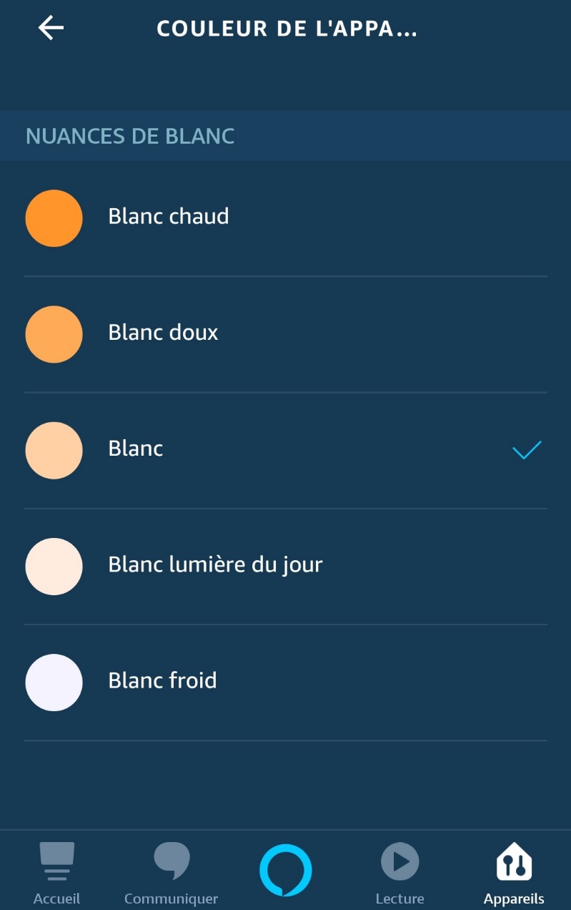This screenshot has width=571, height=910.
Task: Choose the Blanc chaud option label
Action: pyautogui.click(x=169, y=216)
